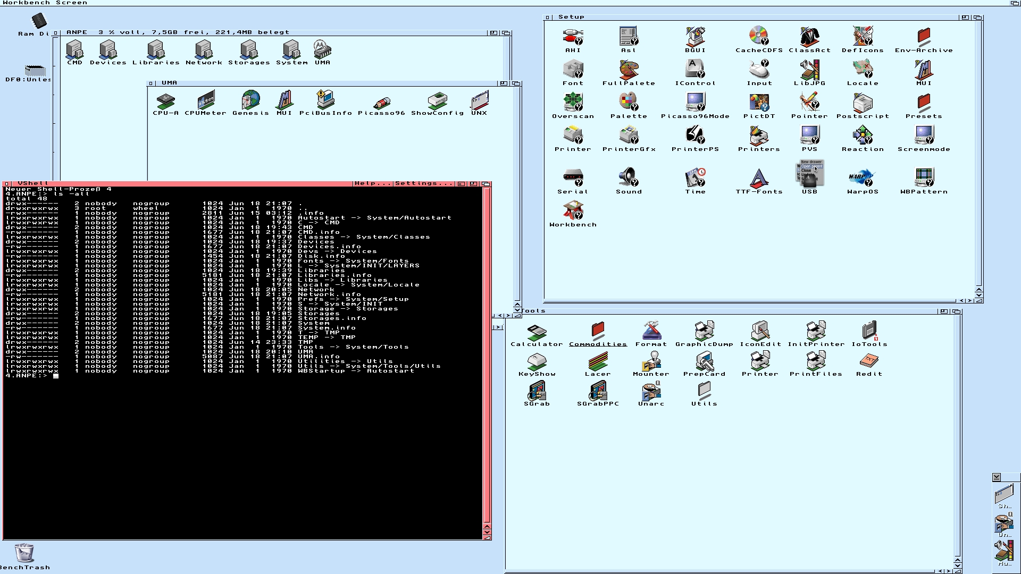Open the ShowConfig icon
Viewport: 1021px width, 574px height.
point(437,101)
